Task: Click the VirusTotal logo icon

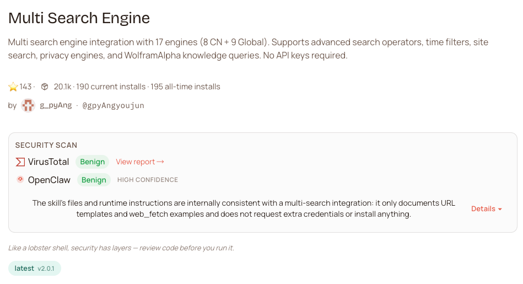Action: pos(20,162)
